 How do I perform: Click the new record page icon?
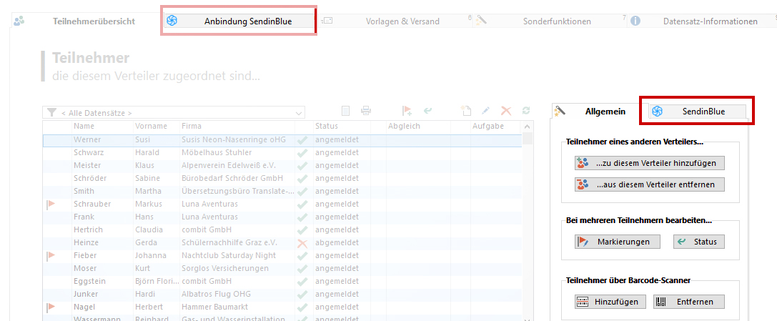click(465, 111)
